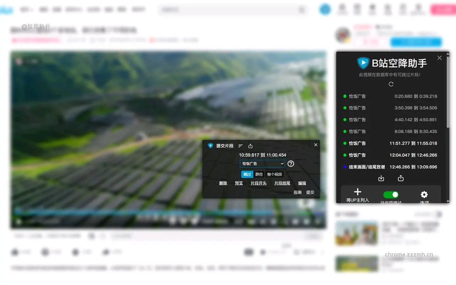Open the 恰饭广告 category dropdown

pyautogui.click(x=261, y=164)
